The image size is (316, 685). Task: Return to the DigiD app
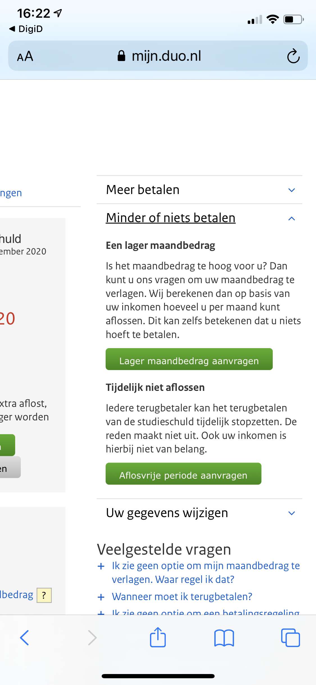26,29
